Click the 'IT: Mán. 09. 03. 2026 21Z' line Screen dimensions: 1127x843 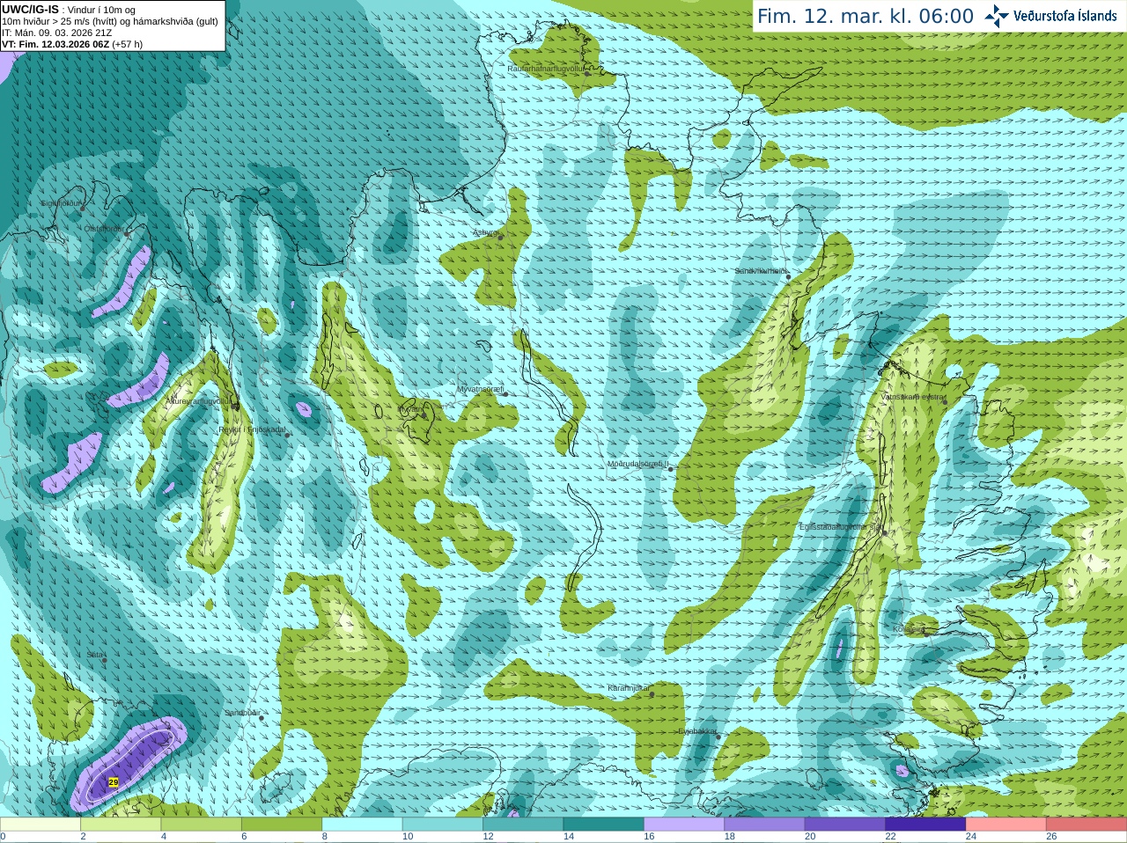coord(56,33)
